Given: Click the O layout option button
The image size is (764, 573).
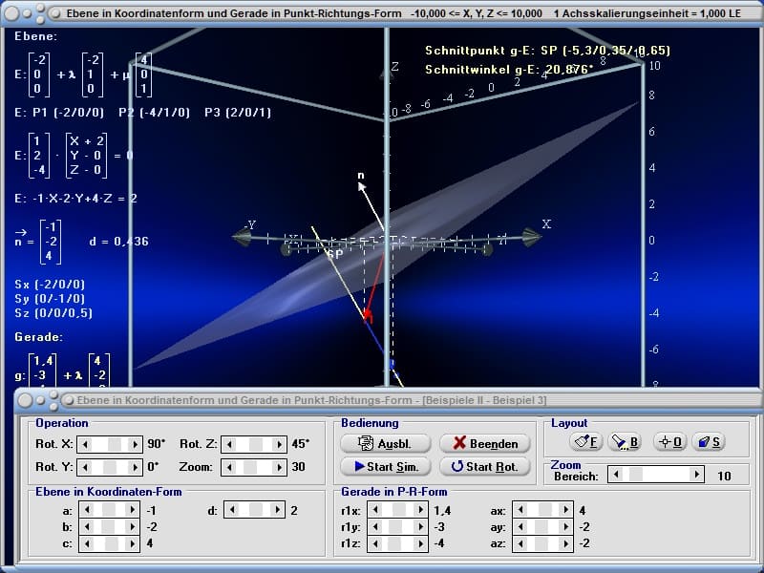Looking at the screenshot, I should click(670, 441).
